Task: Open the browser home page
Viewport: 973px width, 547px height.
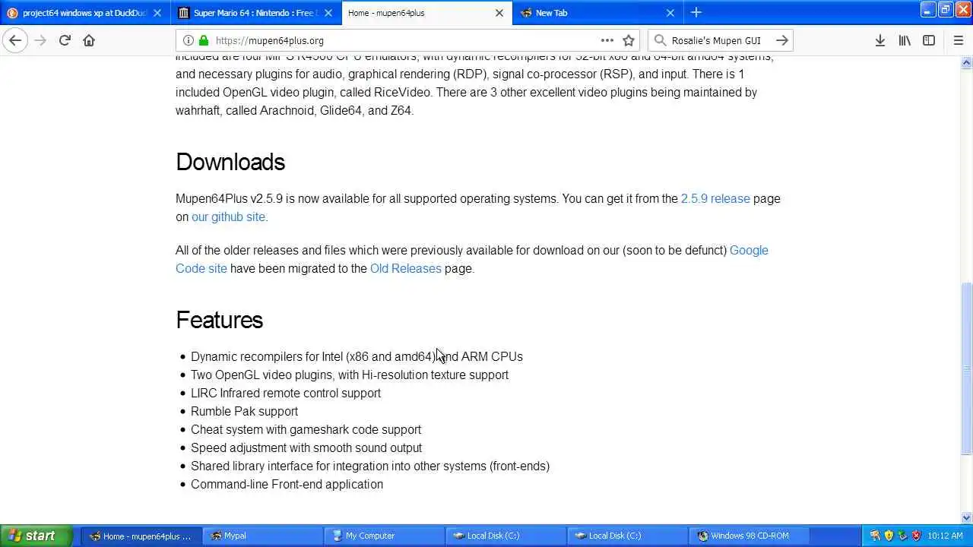Action: click(x=89, y=40)
